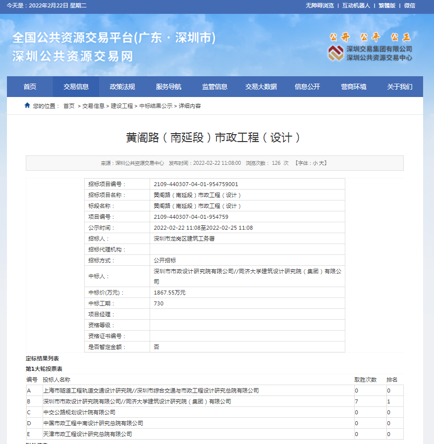The width and height of the screenshot is (434, 444).
Task: Switch to 繁體版 traditional Chinese
Action: [x=387, y=6]
